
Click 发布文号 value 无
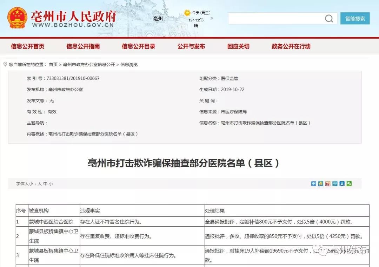52,100
